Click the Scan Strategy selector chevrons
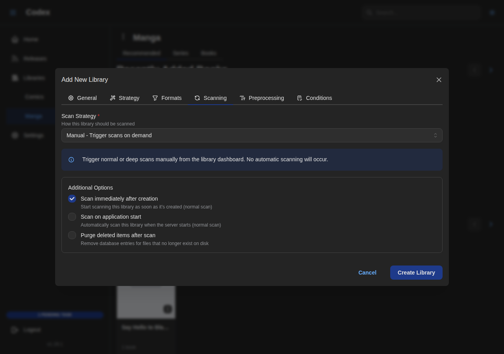The image size is (504, 354). click(x=435, y=135)
